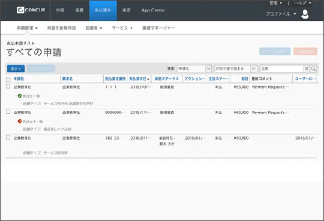This screenshot has width=324, height=221.
Task: Go to 業者マネージャー
Action: [x=158, y=28]
